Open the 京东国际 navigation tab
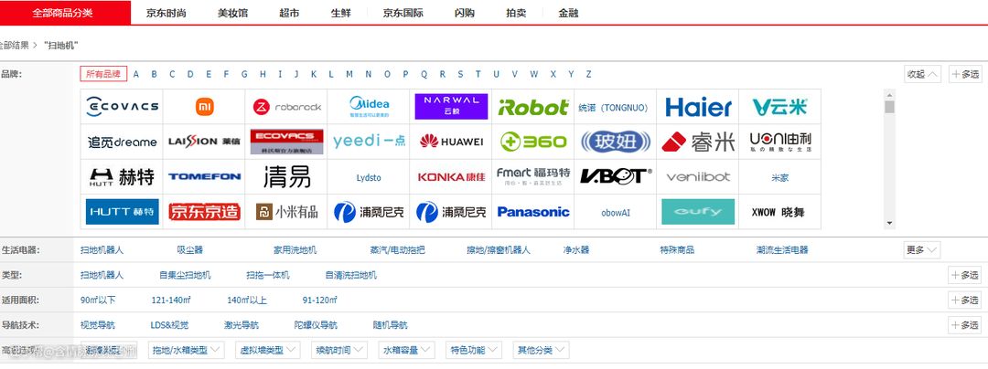This screenshot has width=988, height=369. (x=403, y=14)
